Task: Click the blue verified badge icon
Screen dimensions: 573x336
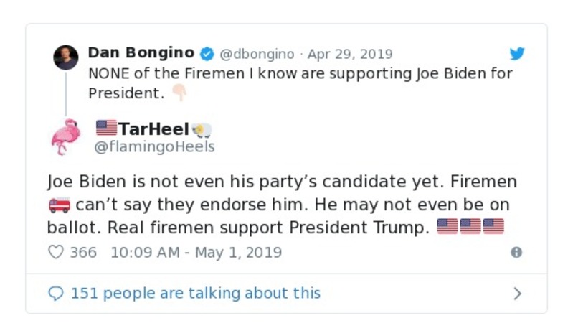Action: click(x=206, y=54)
